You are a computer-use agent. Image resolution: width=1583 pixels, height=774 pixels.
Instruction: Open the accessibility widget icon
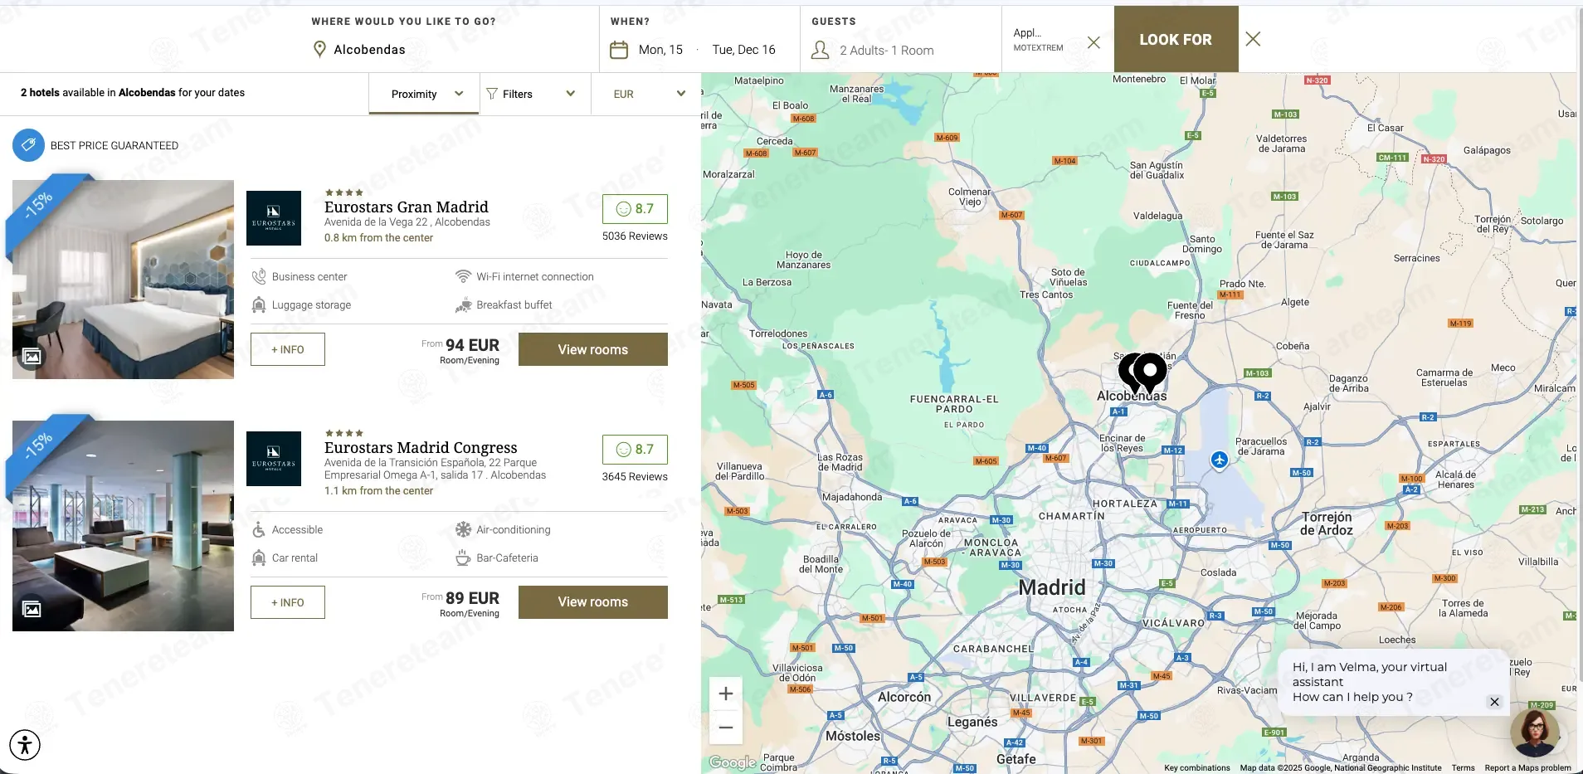[x=25, y=744]
